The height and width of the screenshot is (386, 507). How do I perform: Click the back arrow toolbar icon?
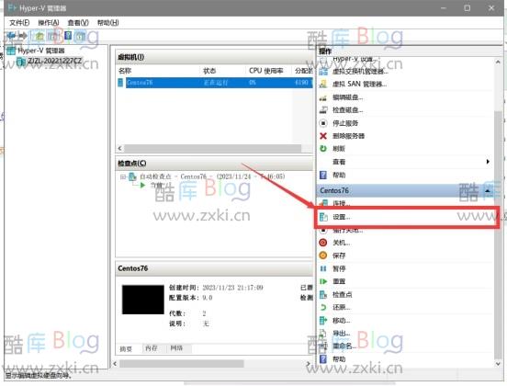click(x=11, y=35)
